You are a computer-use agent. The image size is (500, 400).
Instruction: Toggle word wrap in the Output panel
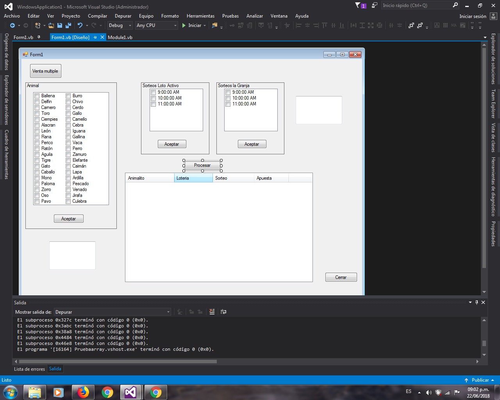coord(223,312)
